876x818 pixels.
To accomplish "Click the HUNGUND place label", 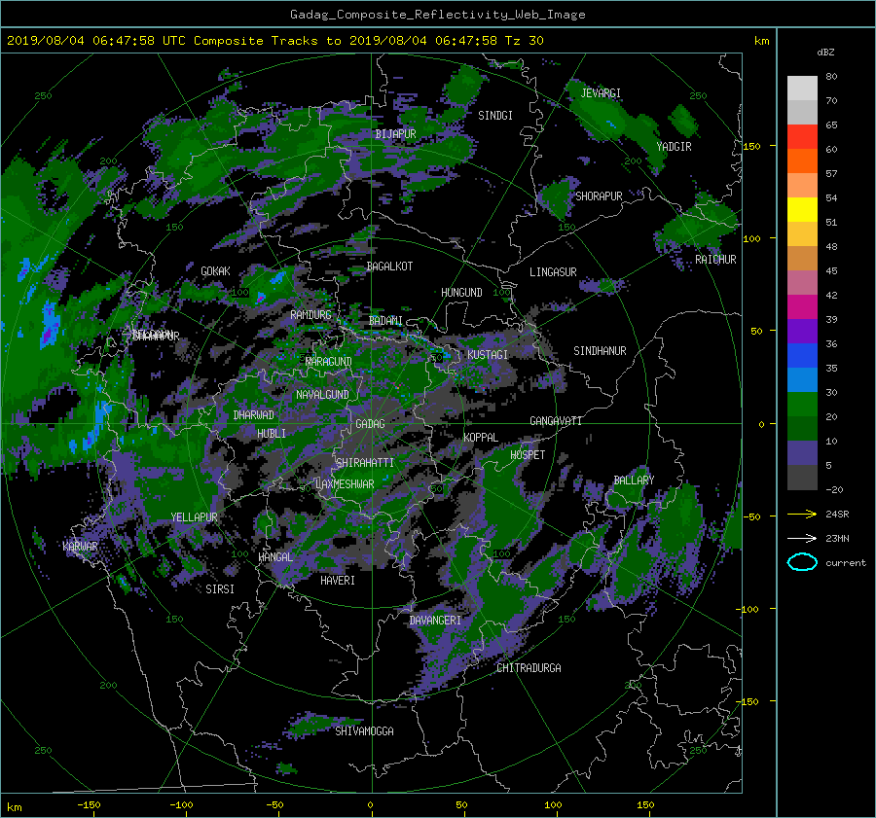I will (x=461, y=293).
